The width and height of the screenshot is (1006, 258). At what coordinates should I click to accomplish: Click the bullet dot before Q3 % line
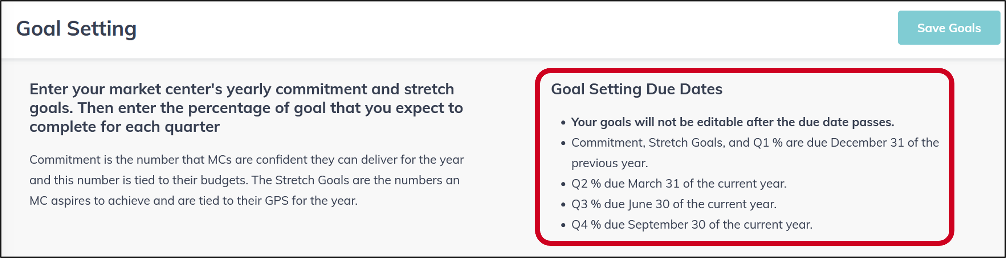pyautogui.click(x=563, y=205)
